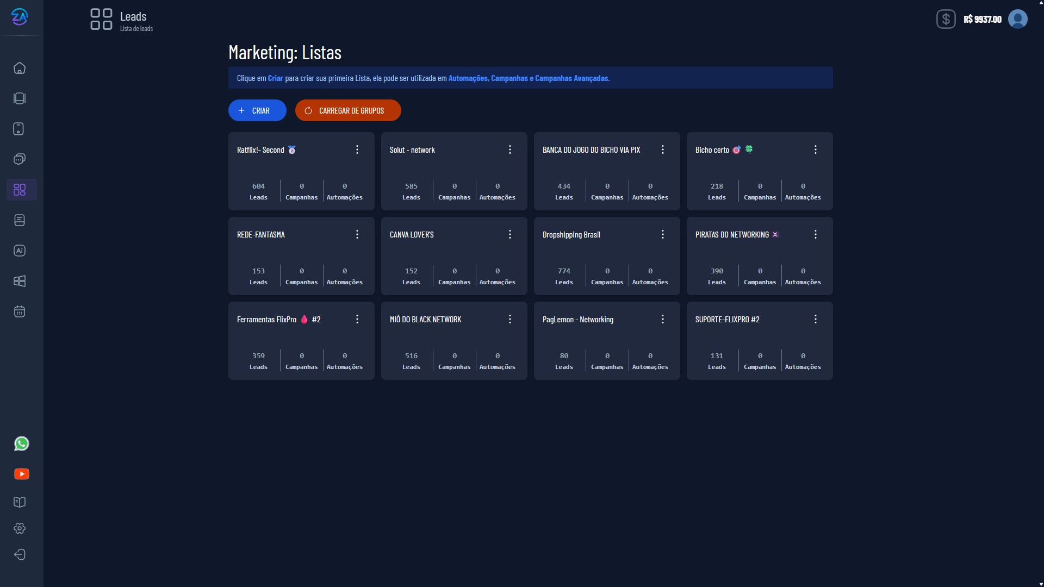Click the CRIAR button
Image resolution: width=1044 pixels, height=587 pixels.
[x=257, y=110]
